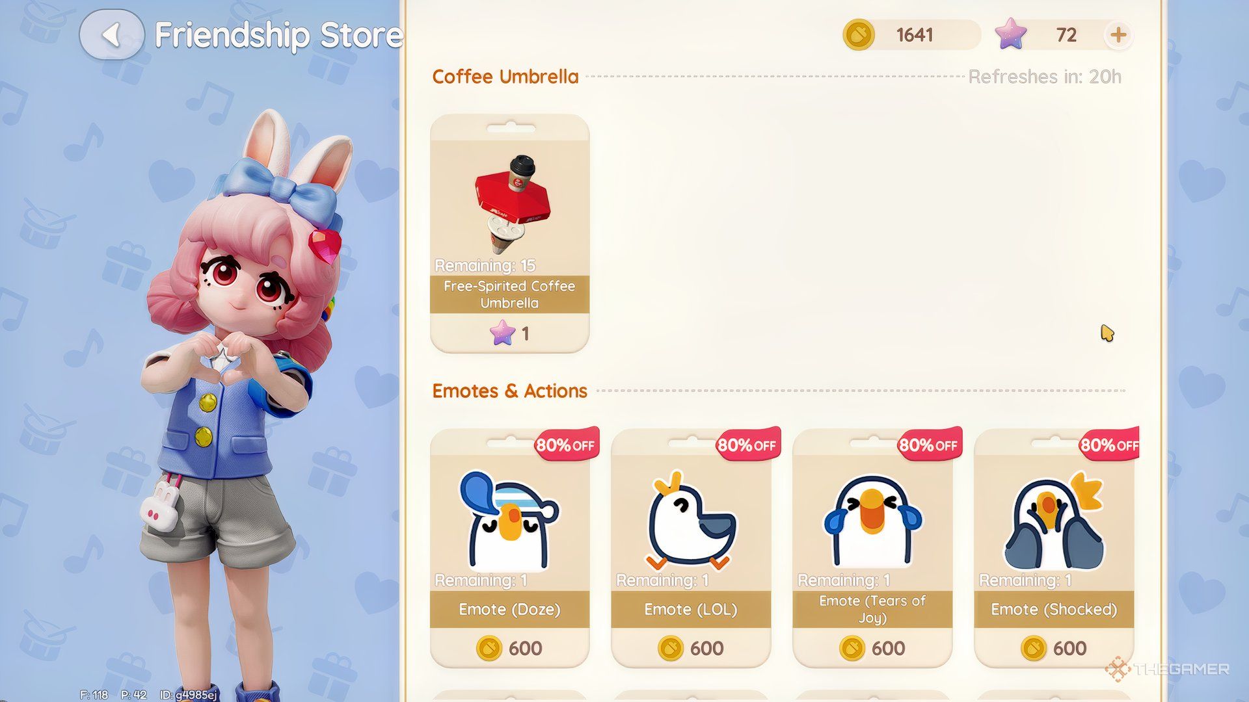Select the Emote (Shocked) penguin icon
The height and width of the screenshot is (702, 1249).
(x=1054, y=520)
